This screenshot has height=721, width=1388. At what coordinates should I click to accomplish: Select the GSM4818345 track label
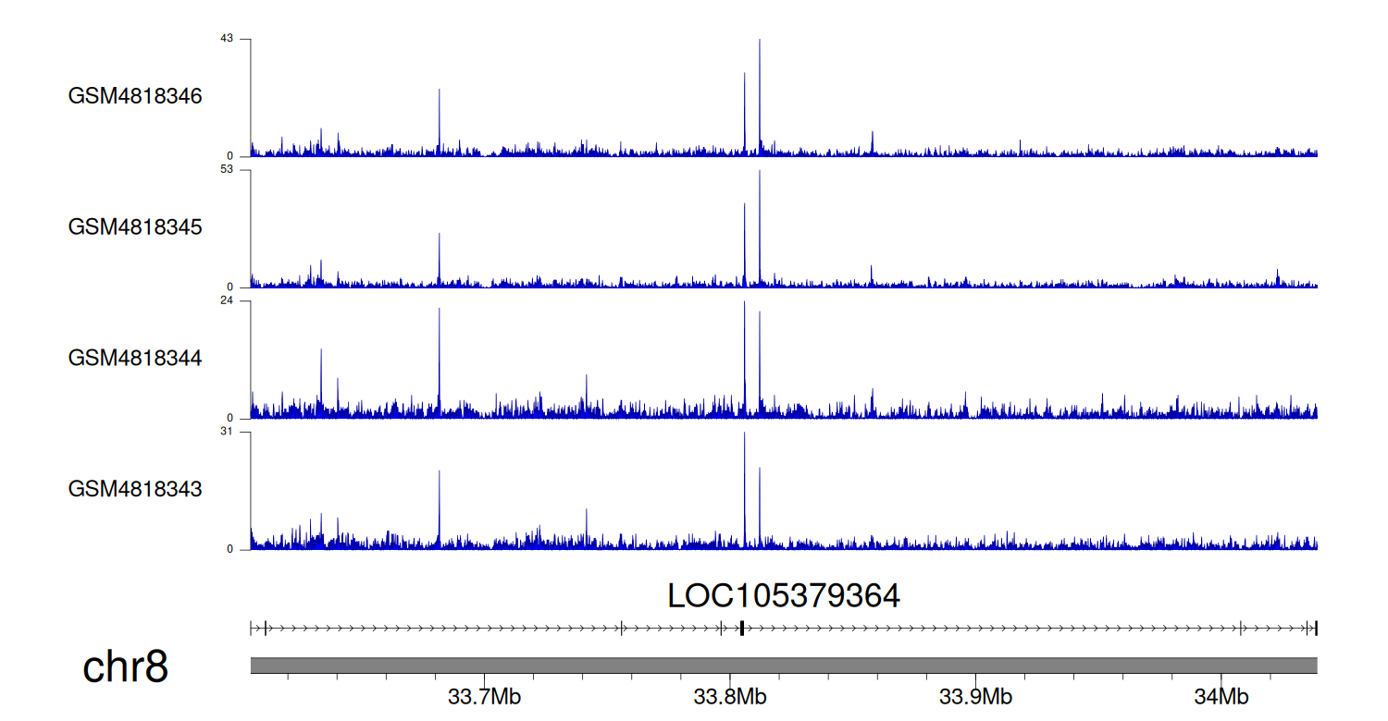click(x=135, y=226)
